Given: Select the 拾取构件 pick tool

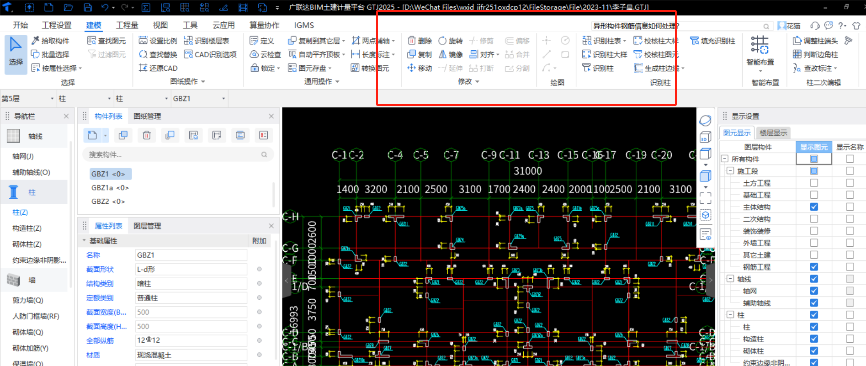Looking at the screenshot, I should [50, 41].
